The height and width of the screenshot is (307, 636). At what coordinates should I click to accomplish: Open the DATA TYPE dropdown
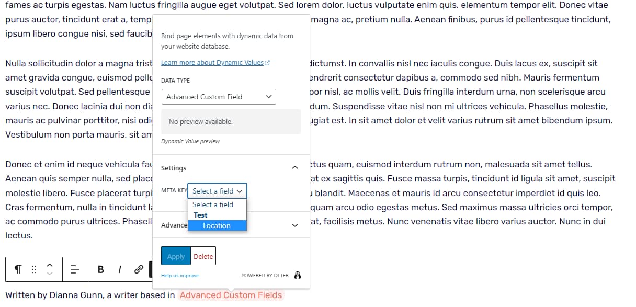click(219, 96)
